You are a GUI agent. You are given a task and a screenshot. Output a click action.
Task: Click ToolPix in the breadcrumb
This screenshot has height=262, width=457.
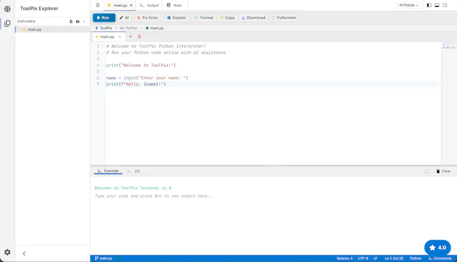click(104, 28)
